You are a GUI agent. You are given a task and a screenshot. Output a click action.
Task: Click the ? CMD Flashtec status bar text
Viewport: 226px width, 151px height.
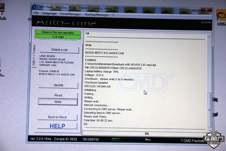coord(192,140)
